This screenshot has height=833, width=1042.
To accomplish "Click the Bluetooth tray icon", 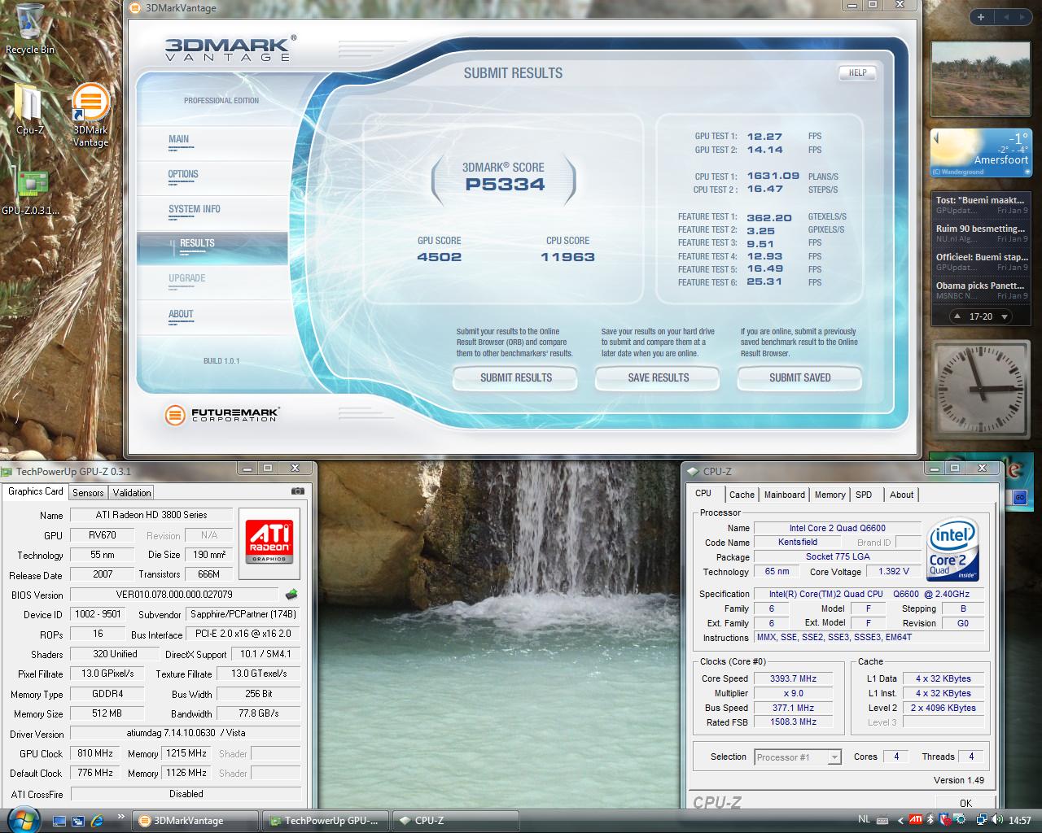I will (930, 821).
